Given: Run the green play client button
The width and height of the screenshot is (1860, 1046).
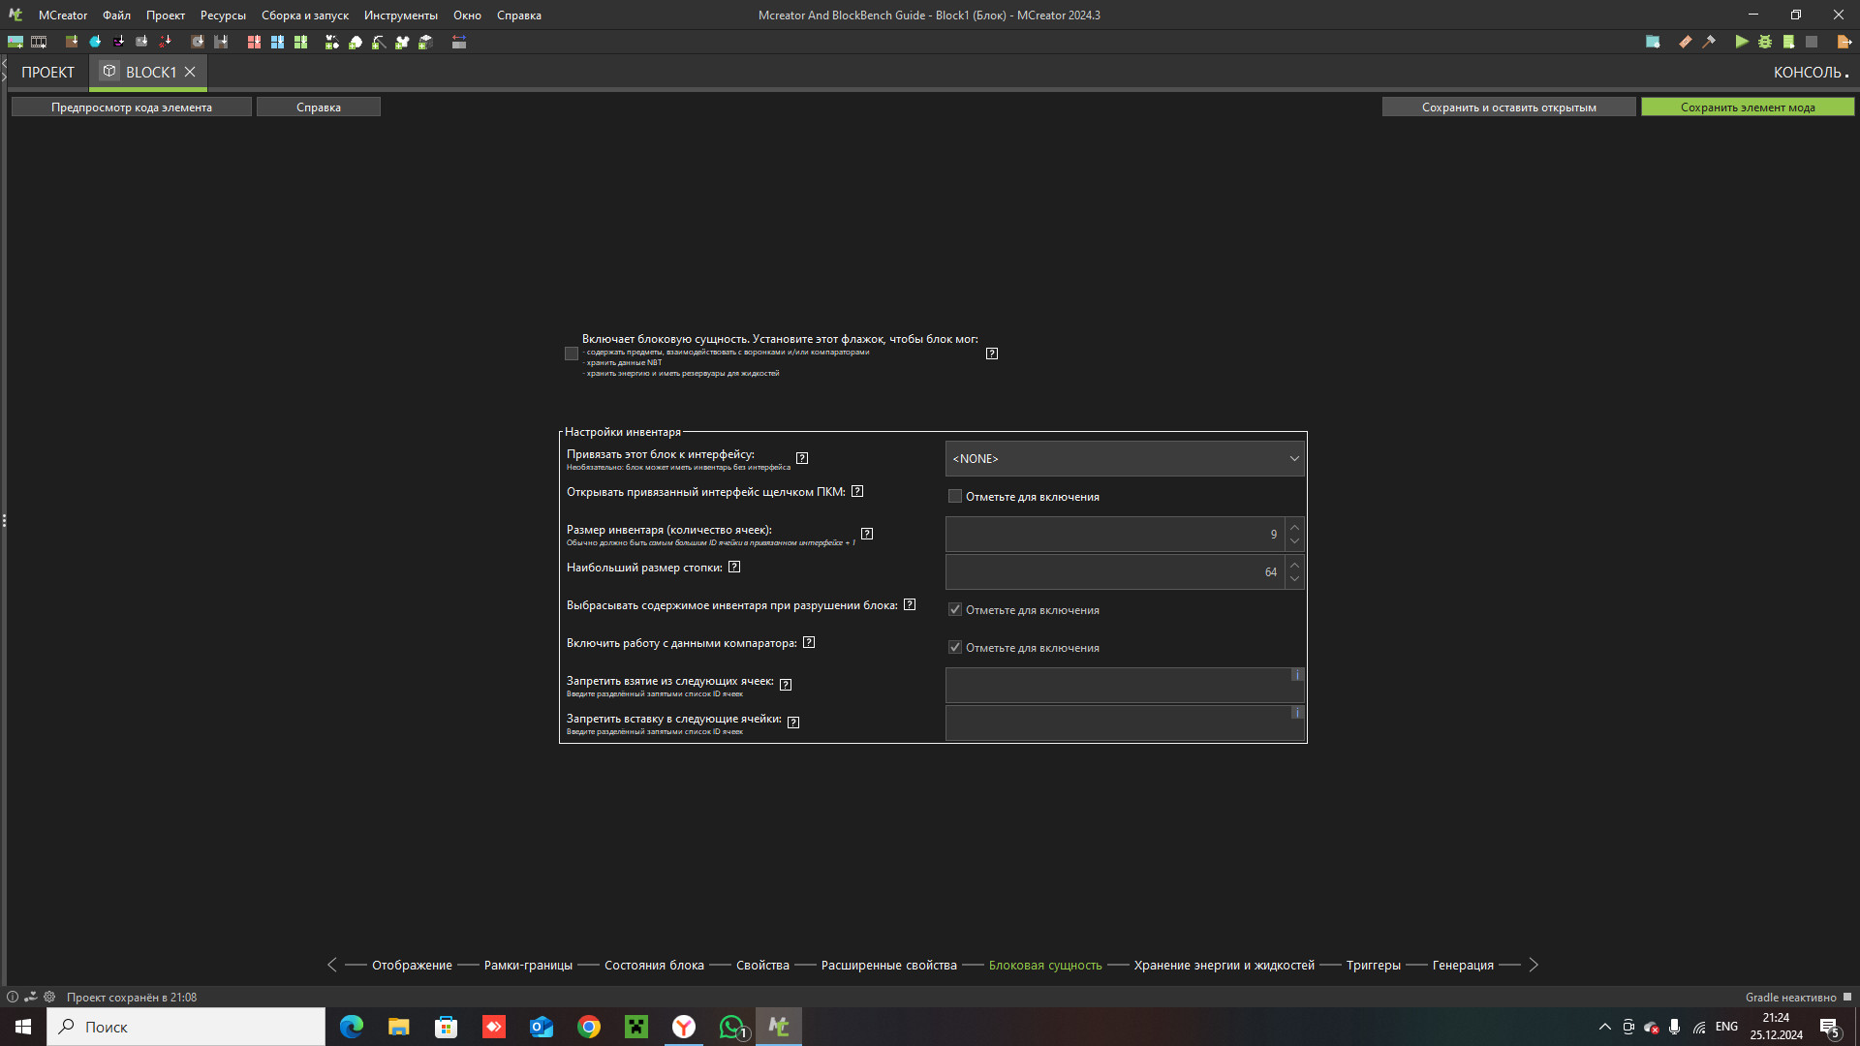Looking at the screenshot, I should (1742, 42).
